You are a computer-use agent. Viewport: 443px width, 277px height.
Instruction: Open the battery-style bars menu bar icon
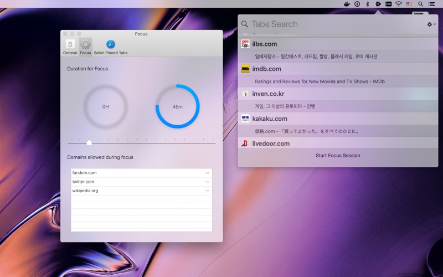(x=389, y=4)
